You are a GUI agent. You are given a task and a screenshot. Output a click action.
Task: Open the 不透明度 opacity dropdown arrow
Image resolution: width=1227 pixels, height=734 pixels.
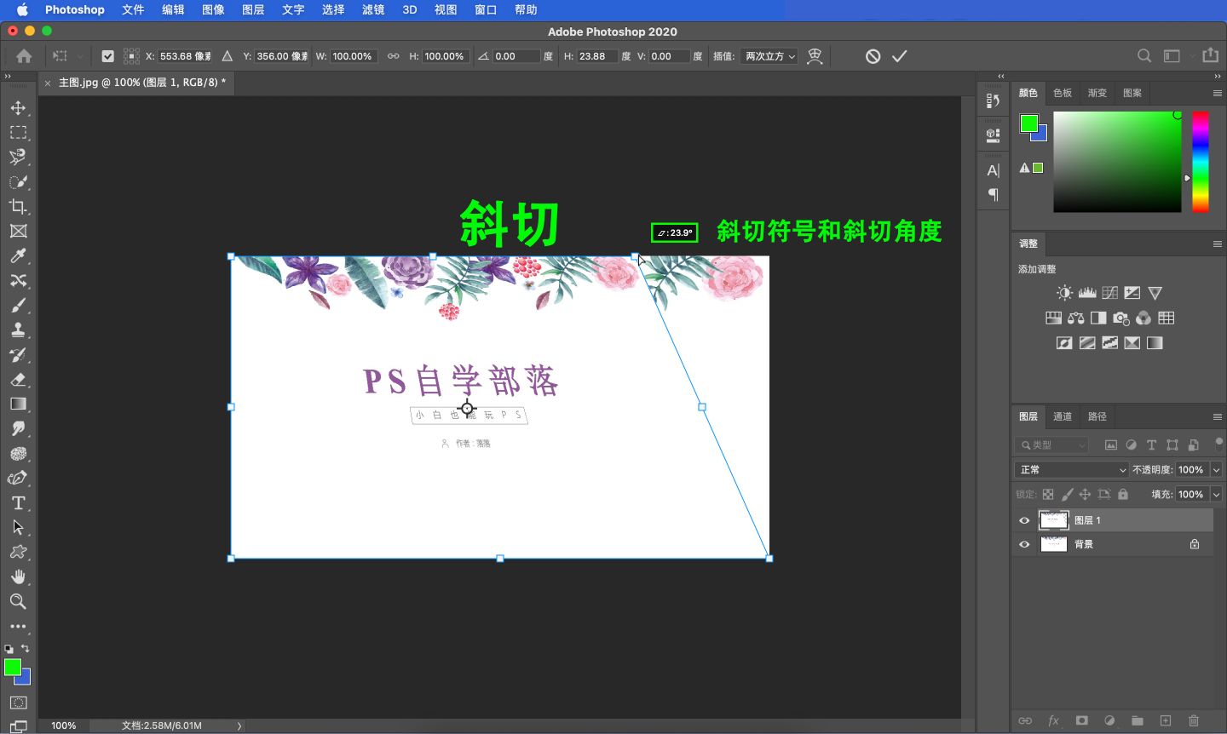pos(1217,469)
